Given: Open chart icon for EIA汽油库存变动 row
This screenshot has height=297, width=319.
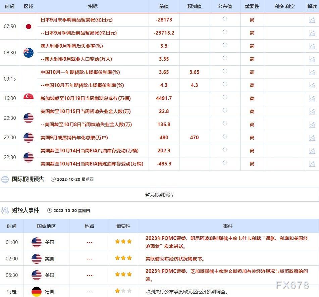Looking at the screenshot, I should pos(312,151).
